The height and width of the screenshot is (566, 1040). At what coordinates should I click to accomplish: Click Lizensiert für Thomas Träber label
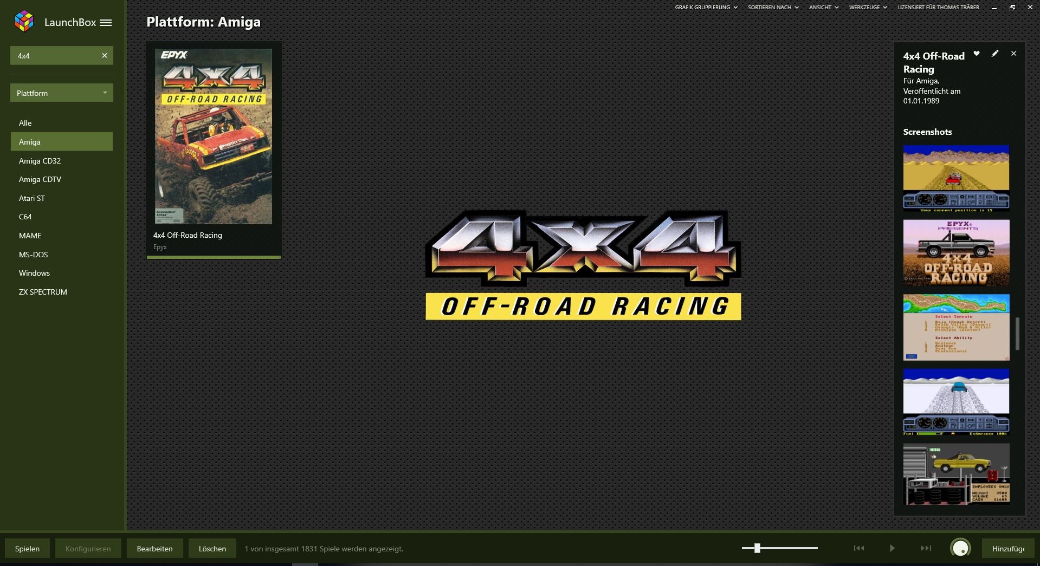tap(939, 8)
